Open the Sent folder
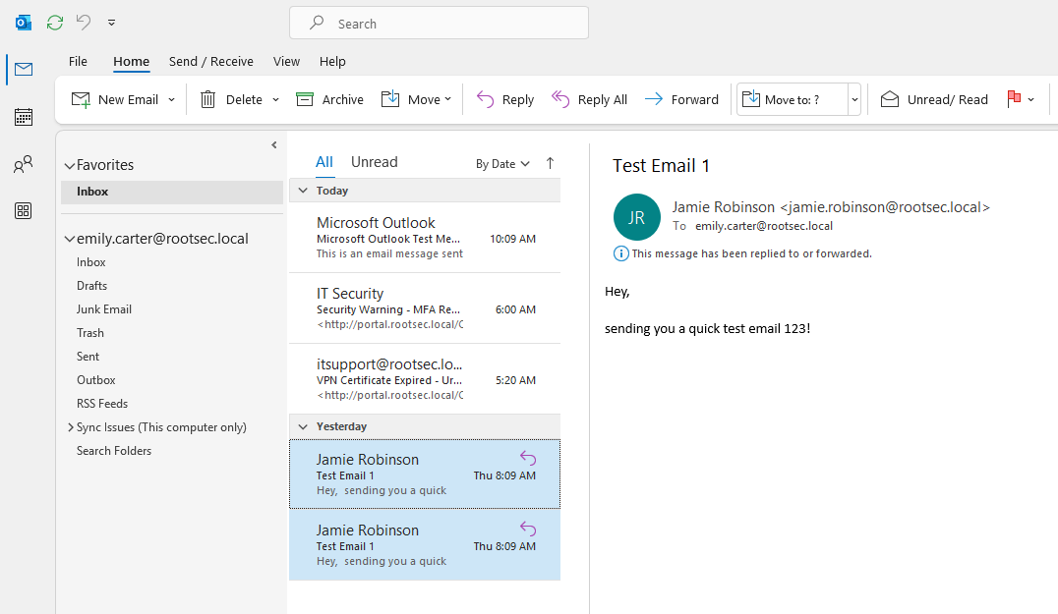 click(x=88, y=357)
